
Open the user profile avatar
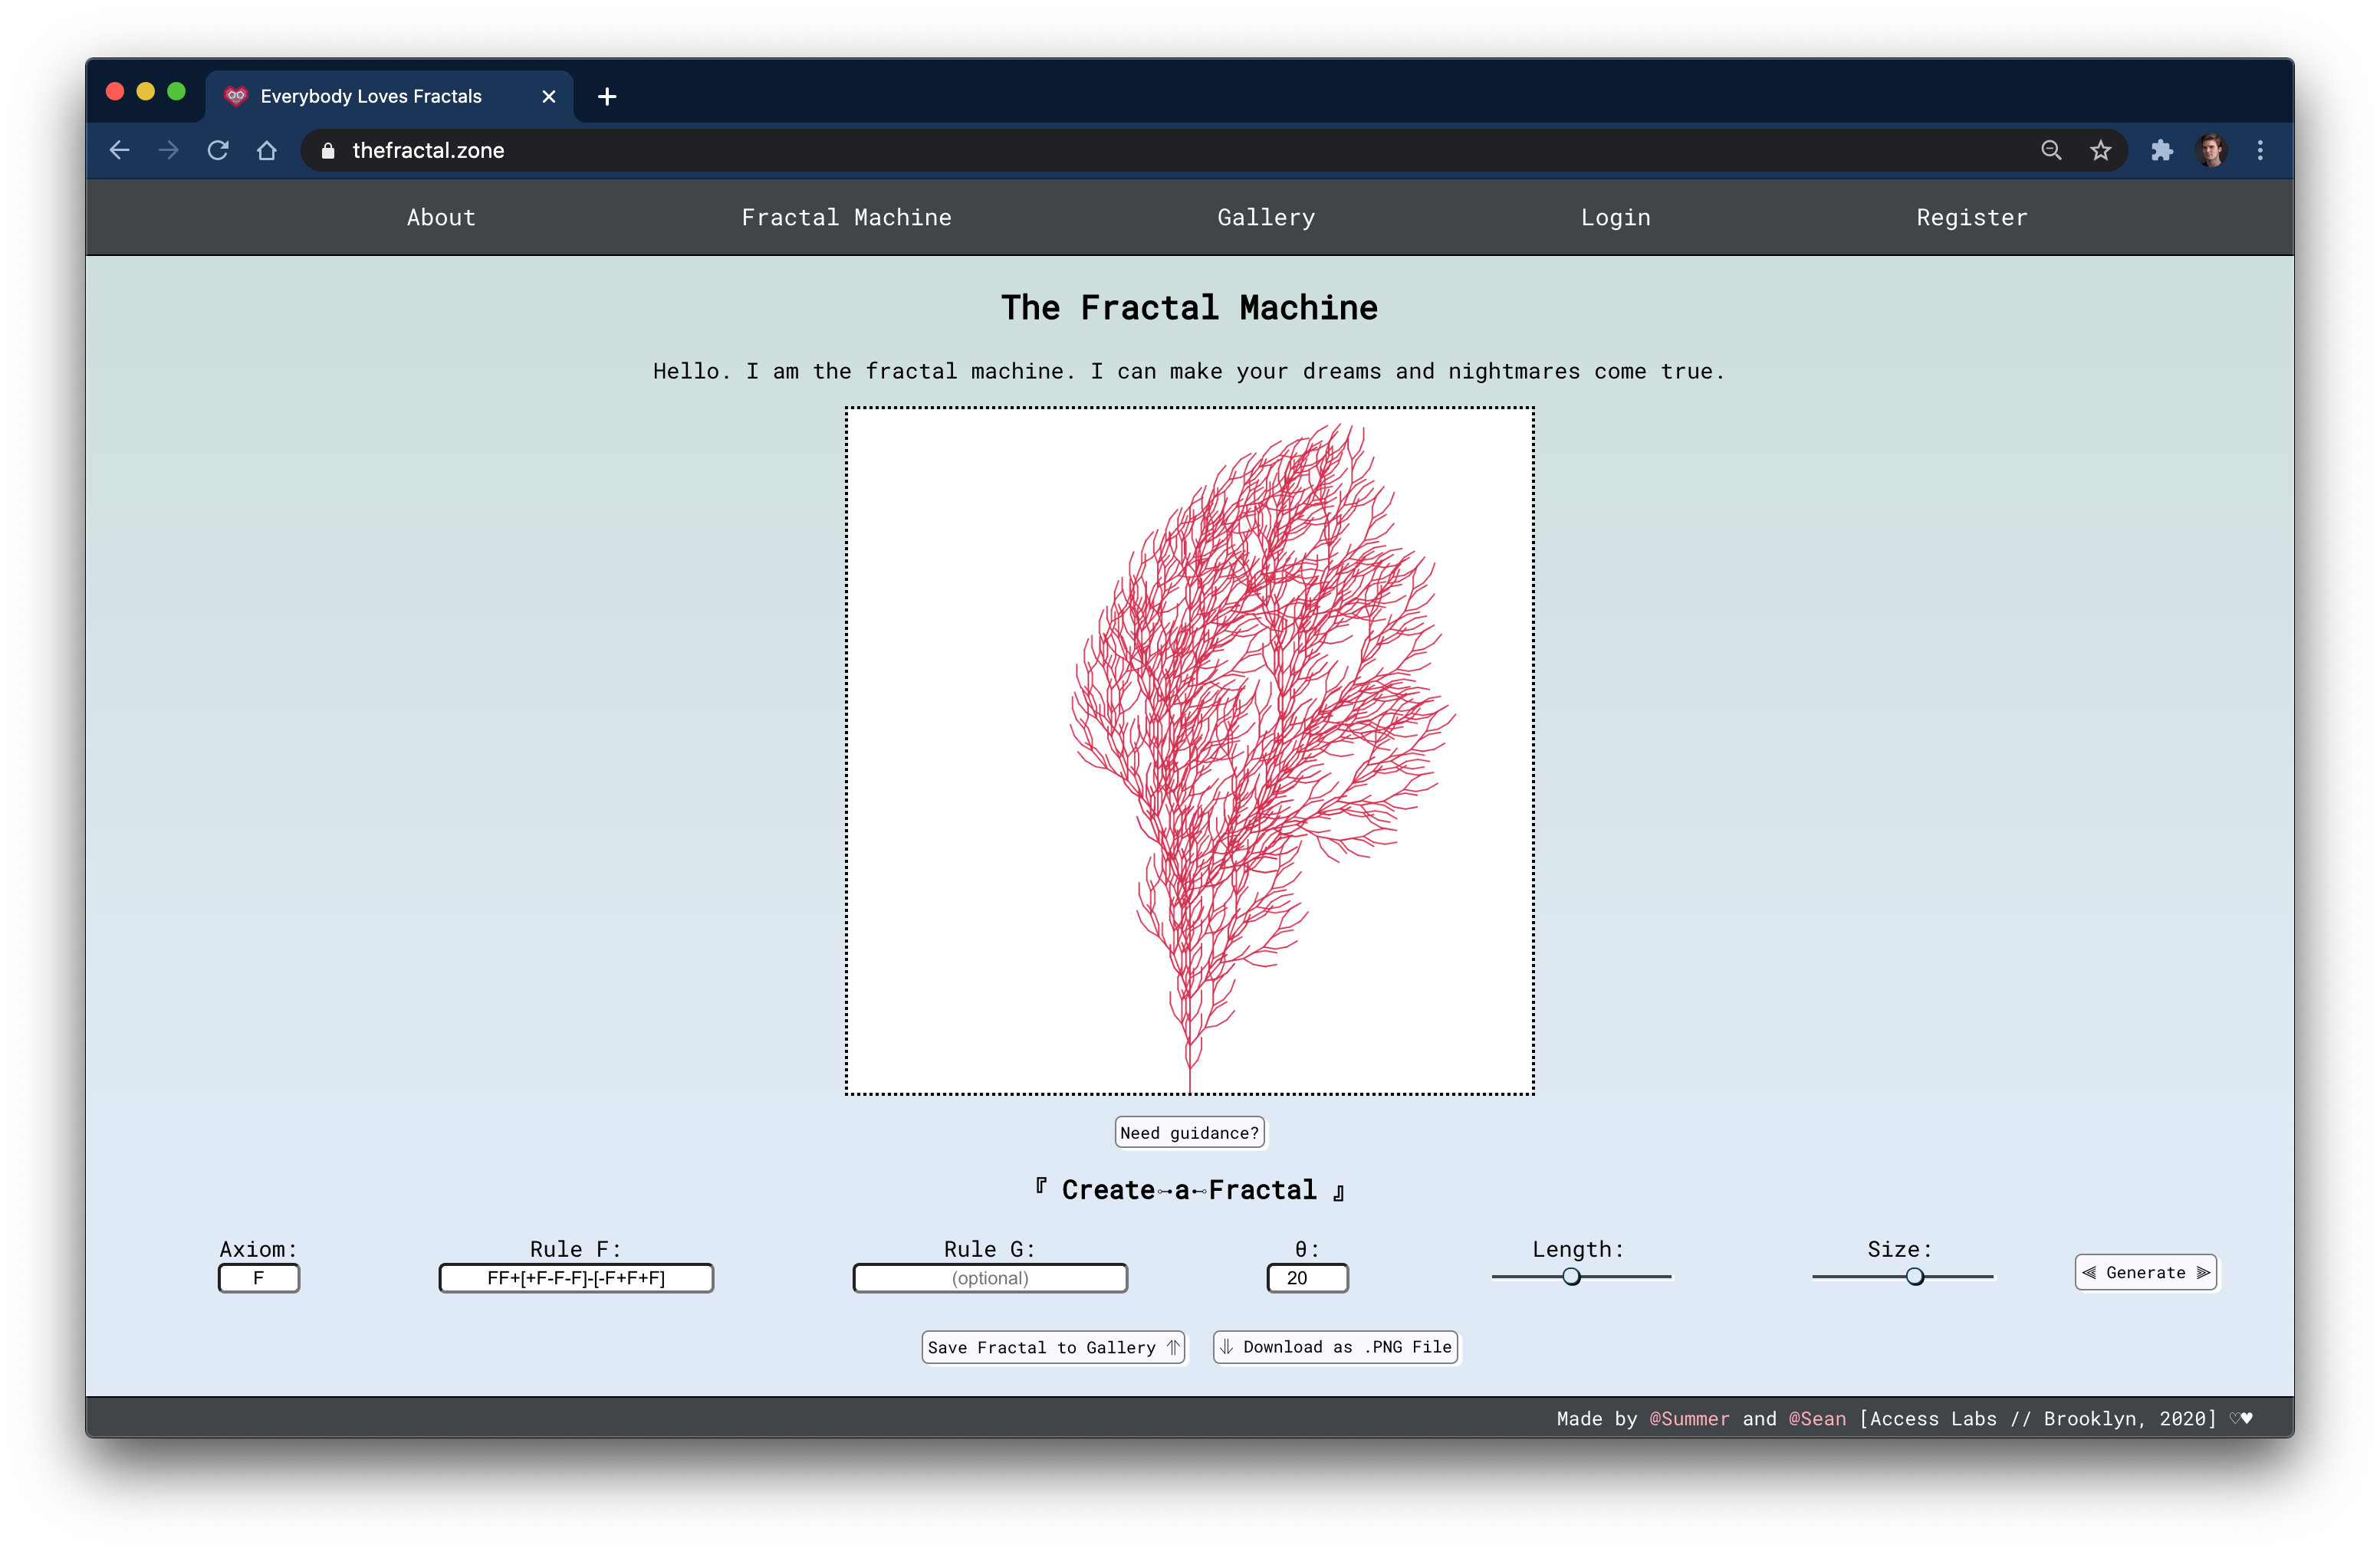coord(2210,150)
